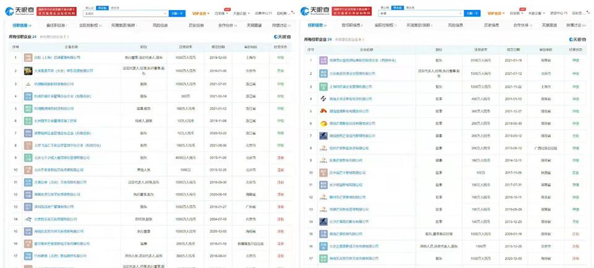The image size is (594, 268).
Task: Click the blue 天眼一下 search button, left page
Action: pyautogui.click(x=177, y=13)
